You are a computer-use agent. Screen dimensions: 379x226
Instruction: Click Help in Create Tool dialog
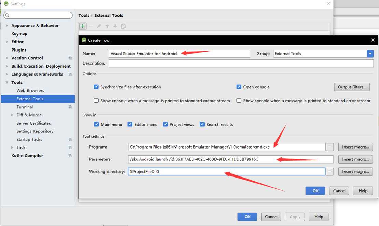tap(363, 191)
